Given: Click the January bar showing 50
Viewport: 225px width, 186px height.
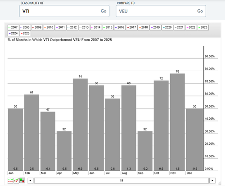Looking at the screenshot, I should pyautogui.click(x=15, y=140).
